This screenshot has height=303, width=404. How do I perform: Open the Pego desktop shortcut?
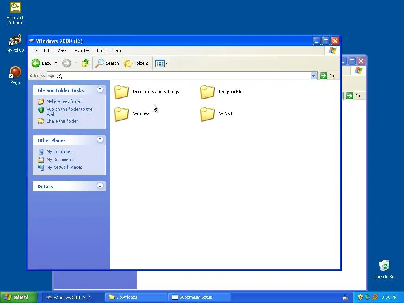pos(15,75)
